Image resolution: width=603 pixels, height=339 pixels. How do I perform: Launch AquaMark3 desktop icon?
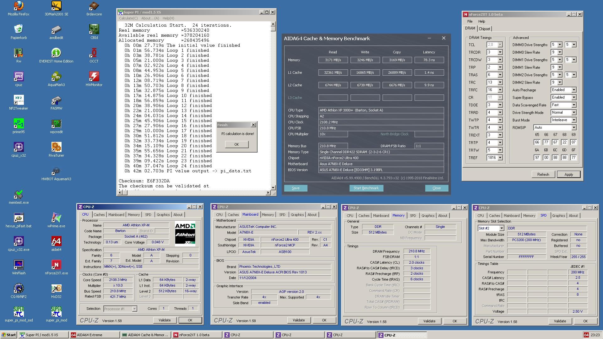[x=56, y=79]
